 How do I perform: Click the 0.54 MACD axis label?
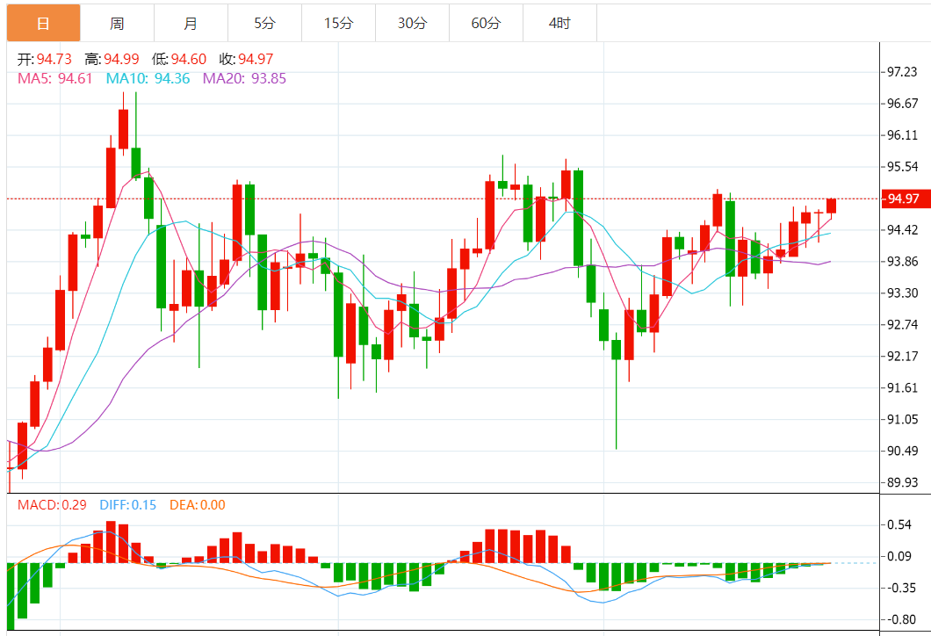coord(899,524)
